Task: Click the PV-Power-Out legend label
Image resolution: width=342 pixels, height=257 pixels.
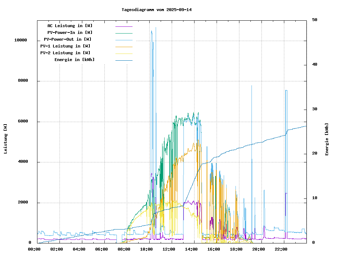Action: tap(67, 39)
